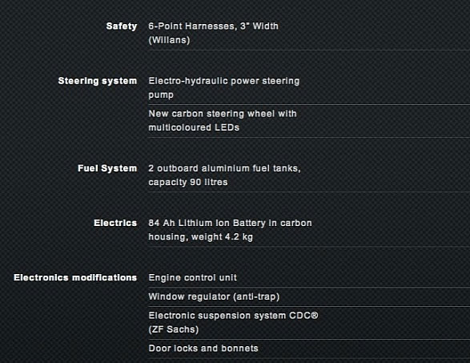
Task: Click the Safety heading label
Action: [122, 26]
